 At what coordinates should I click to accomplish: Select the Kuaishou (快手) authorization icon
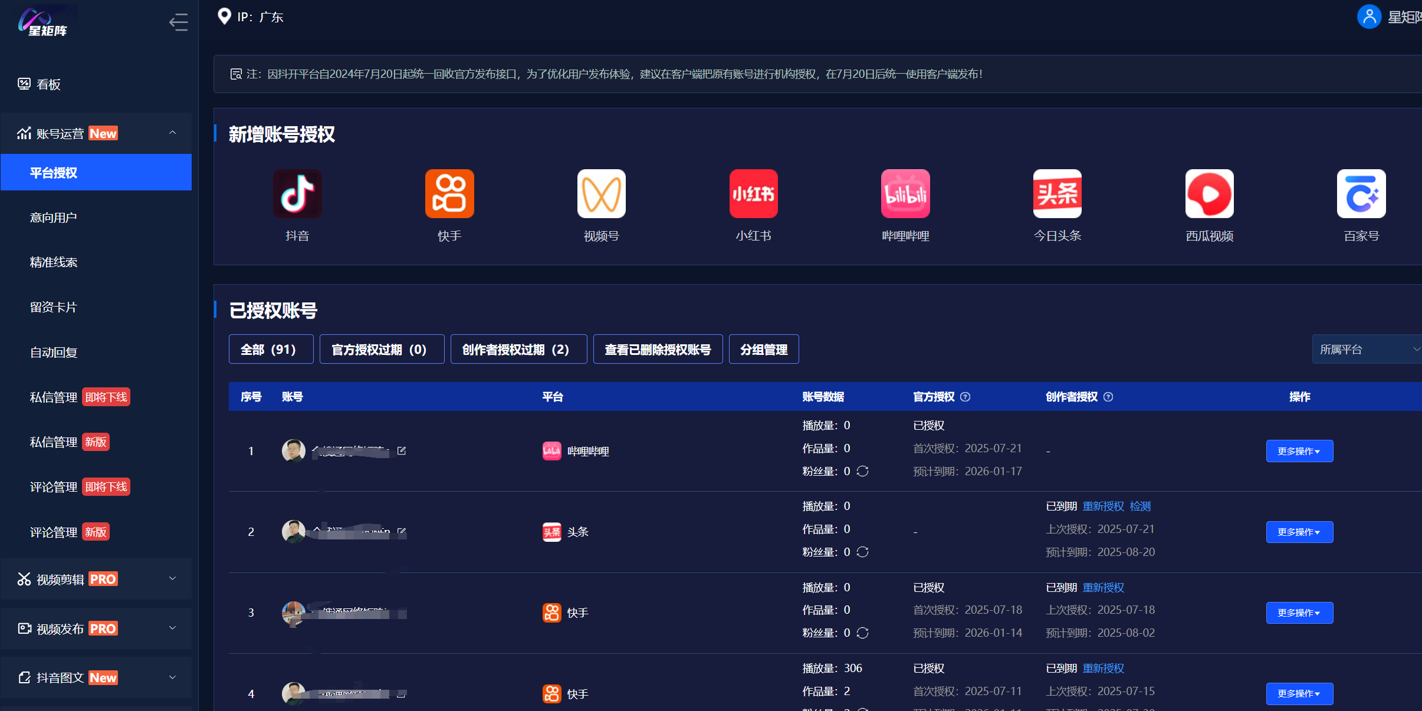449,193
